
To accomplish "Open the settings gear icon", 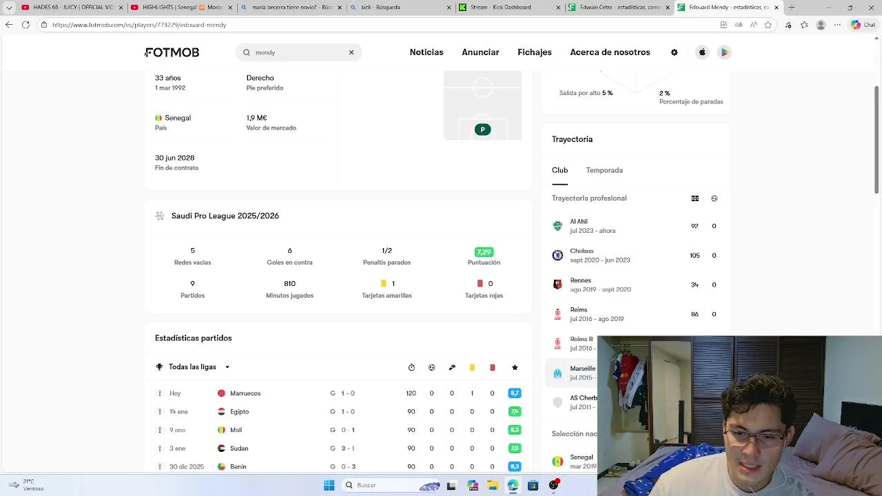I will tap(675, 52).
